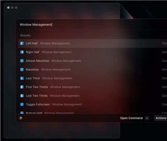The width and height of the screenshot is (167, 141).
Task: Click the Left Half command icon
Action: point(22,43)
